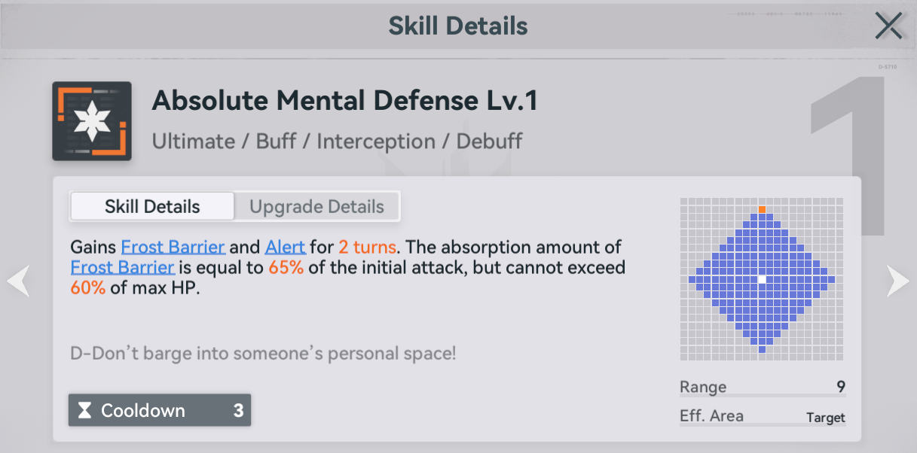Click the Cooldown value 3
Screen dimensions: 917x453
[238, 411]
